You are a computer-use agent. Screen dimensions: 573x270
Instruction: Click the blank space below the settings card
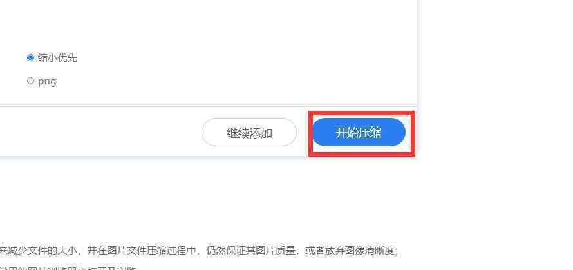coord(209,198)
